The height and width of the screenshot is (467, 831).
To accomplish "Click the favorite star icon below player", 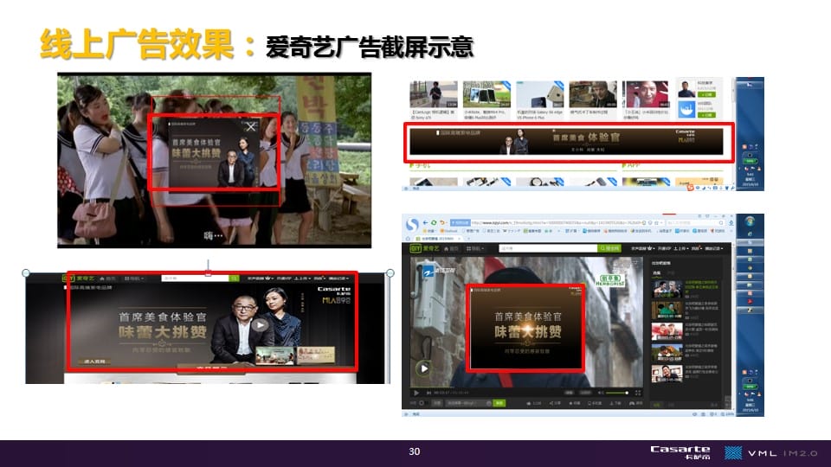I will click(x=570, y=404).
